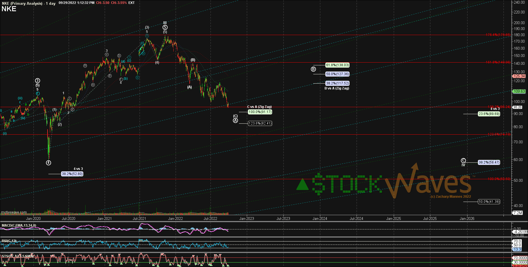Select the (A) wave label
Image resolution: width=528 pixels, height=267 pixels.
click(x=189, y=87)
